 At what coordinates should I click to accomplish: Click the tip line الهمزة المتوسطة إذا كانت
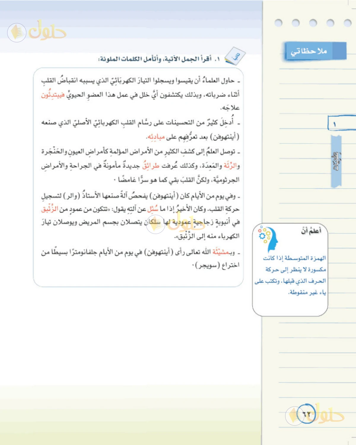tap(295, 258)
